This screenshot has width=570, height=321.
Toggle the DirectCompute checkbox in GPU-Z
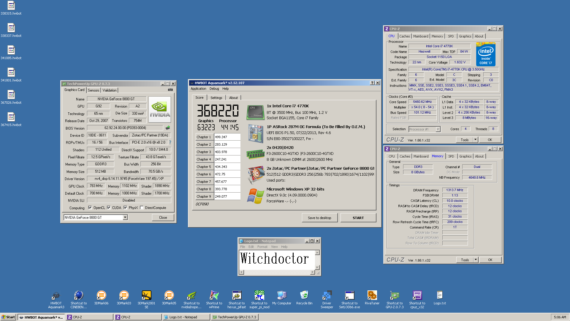coord(142,208)
